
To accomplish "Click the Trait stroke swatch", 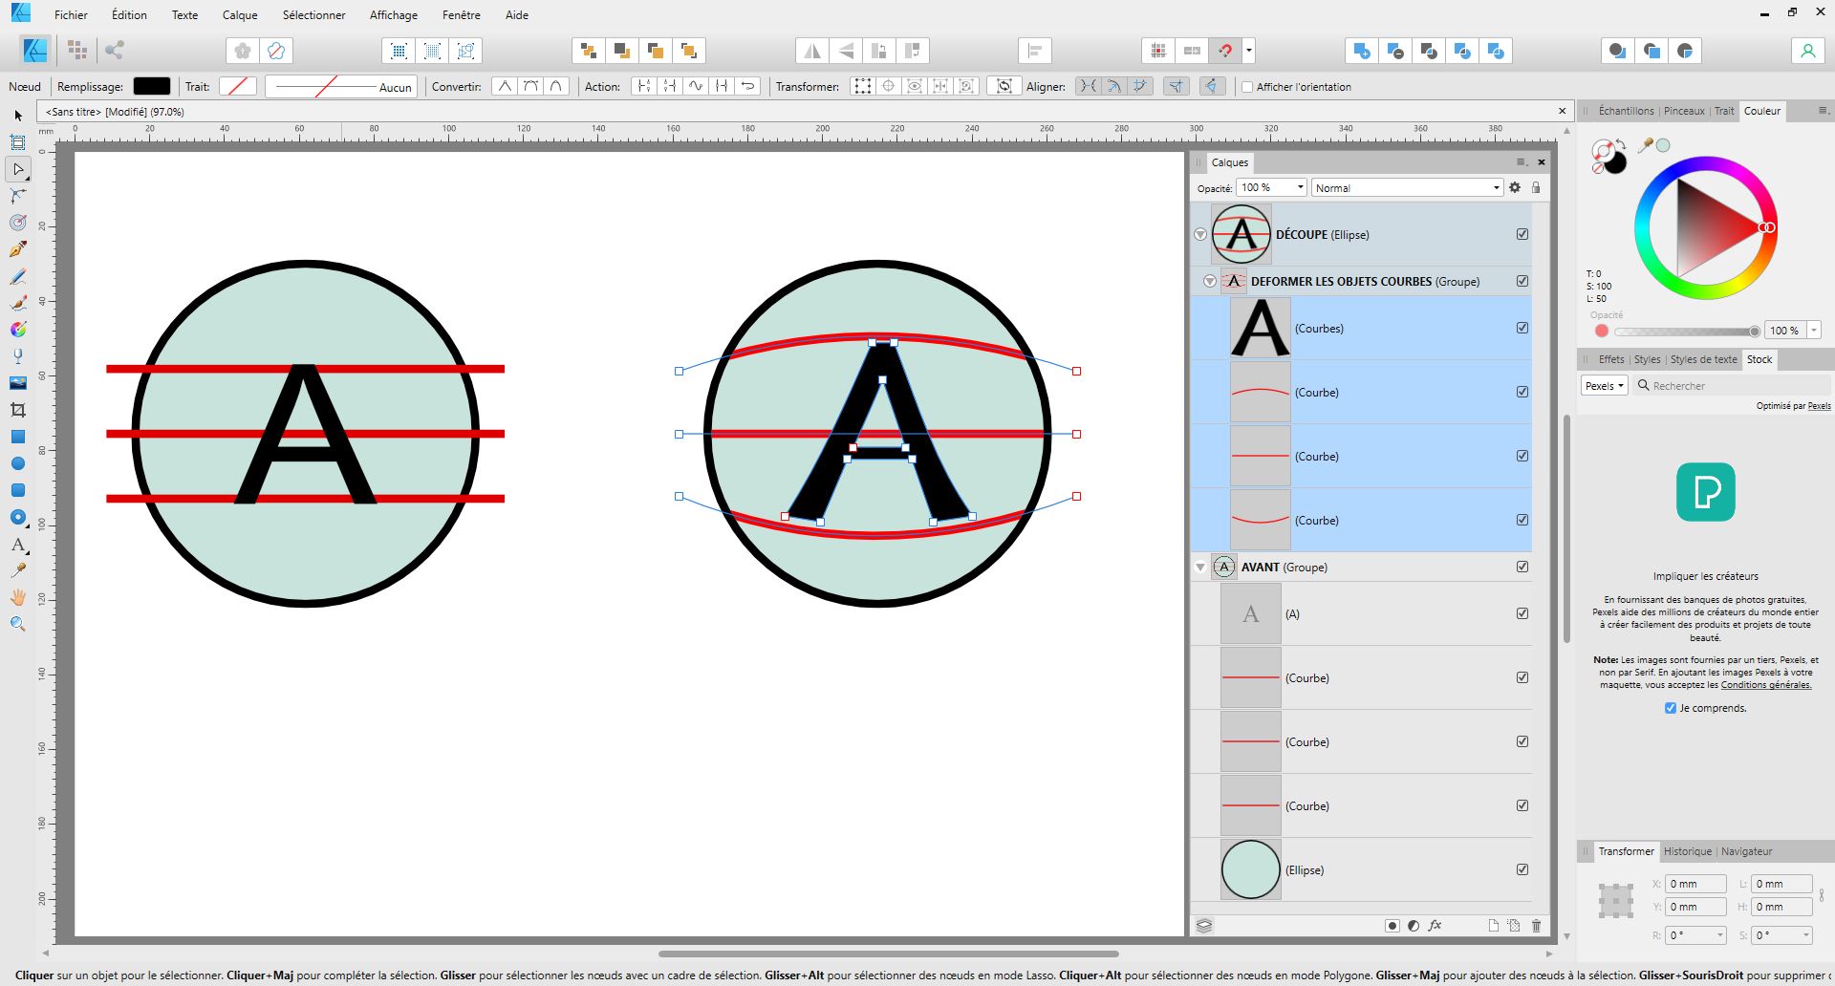I will [238, 86].
